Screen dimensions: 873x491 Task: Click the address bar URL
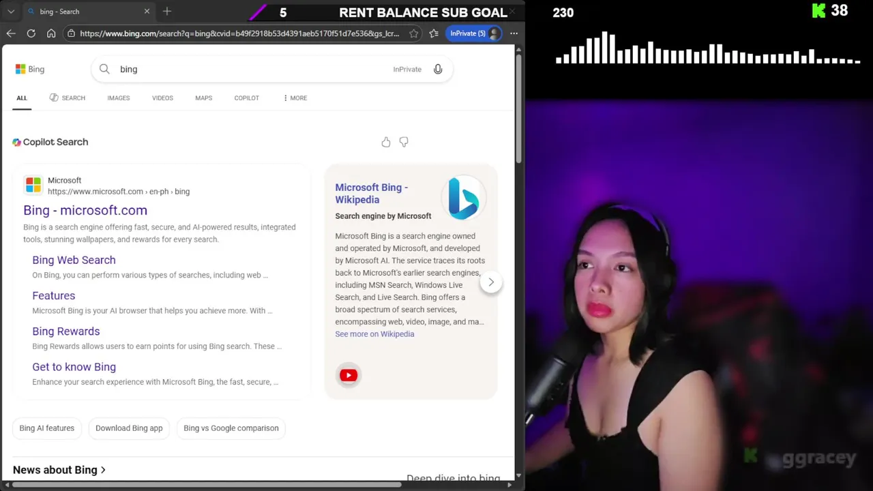point(239,33)
